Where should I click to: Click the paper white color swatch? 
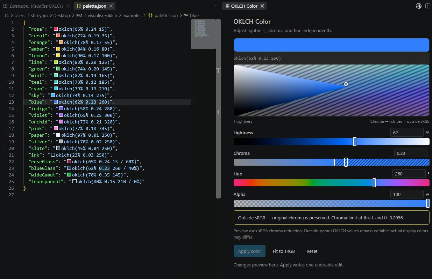click(58, 135)
